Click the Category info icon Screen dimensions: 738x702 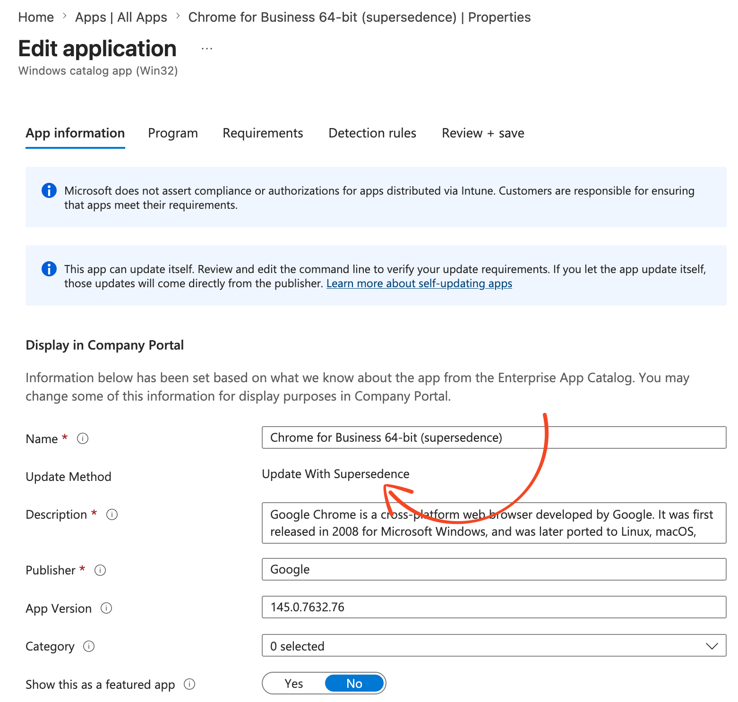[89, 646]
